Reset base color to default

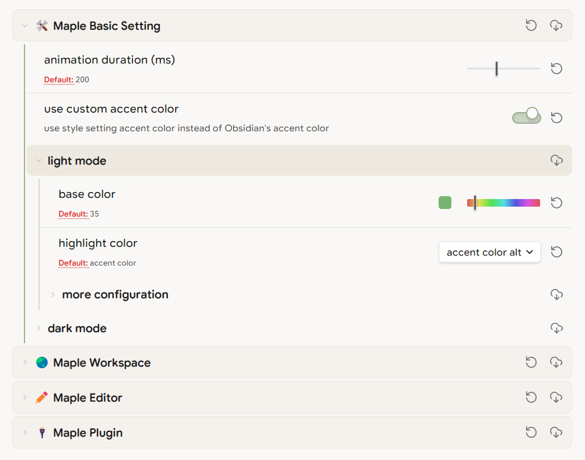coord(556,203)
